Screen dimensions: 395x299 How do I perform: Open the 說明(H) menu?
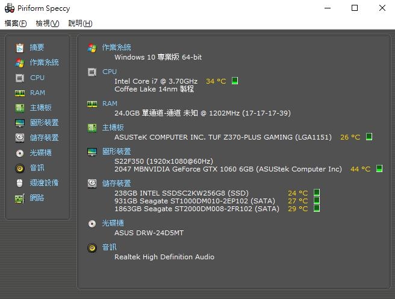pos(80,23)
